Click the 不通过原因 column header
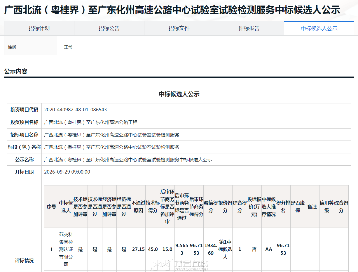Image resolution: width=358 pixels, height=272 pixels. [x=138, y=207]
